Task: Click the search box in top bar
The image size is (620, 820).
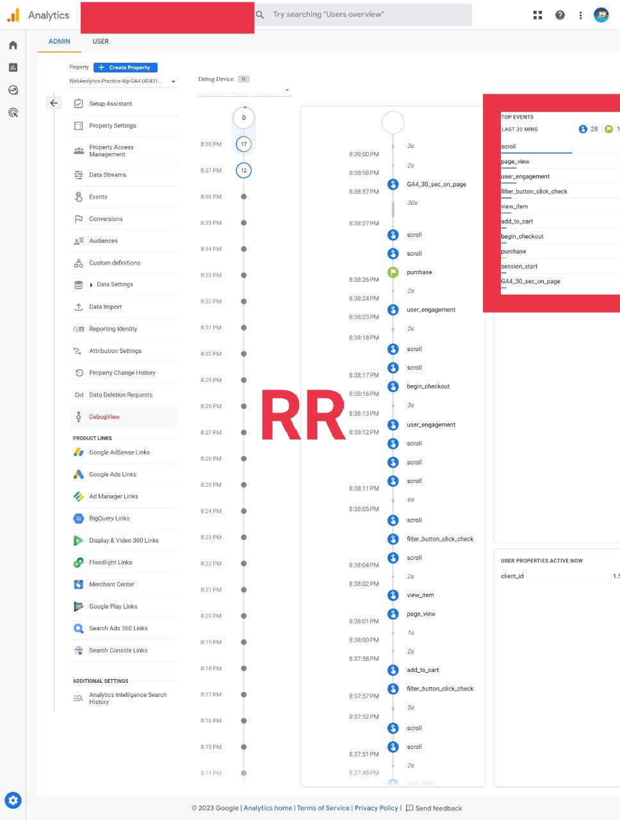Action: (x=362, y=15)
